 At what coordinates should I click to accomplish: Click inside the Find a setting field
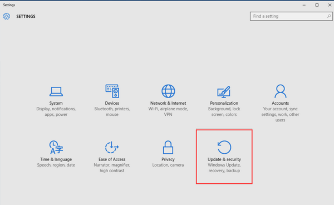[291, 16]
